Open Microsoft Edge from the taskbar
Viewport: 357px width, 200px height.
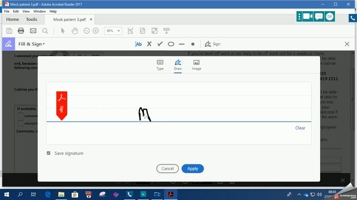click(x=47, y=194)
